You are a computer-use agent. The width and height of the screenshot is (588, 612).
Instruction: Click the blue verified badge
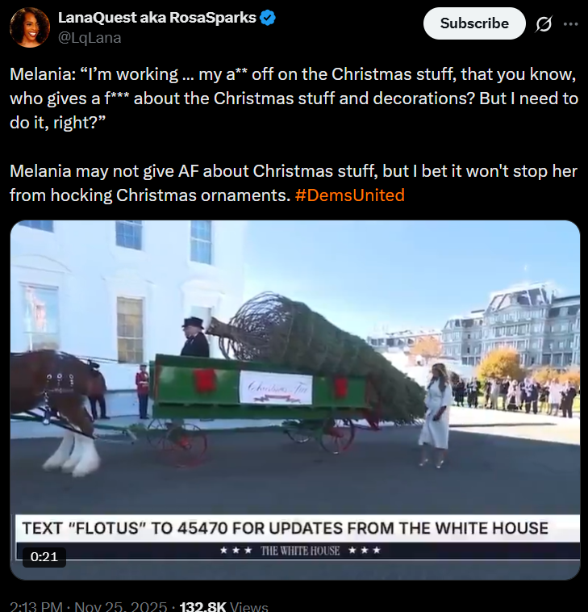268,18
